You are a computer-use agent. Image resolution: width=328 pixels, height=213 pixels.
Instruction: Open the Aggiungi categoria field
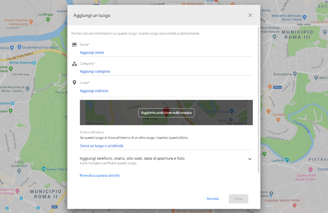[x=166, y=72]
